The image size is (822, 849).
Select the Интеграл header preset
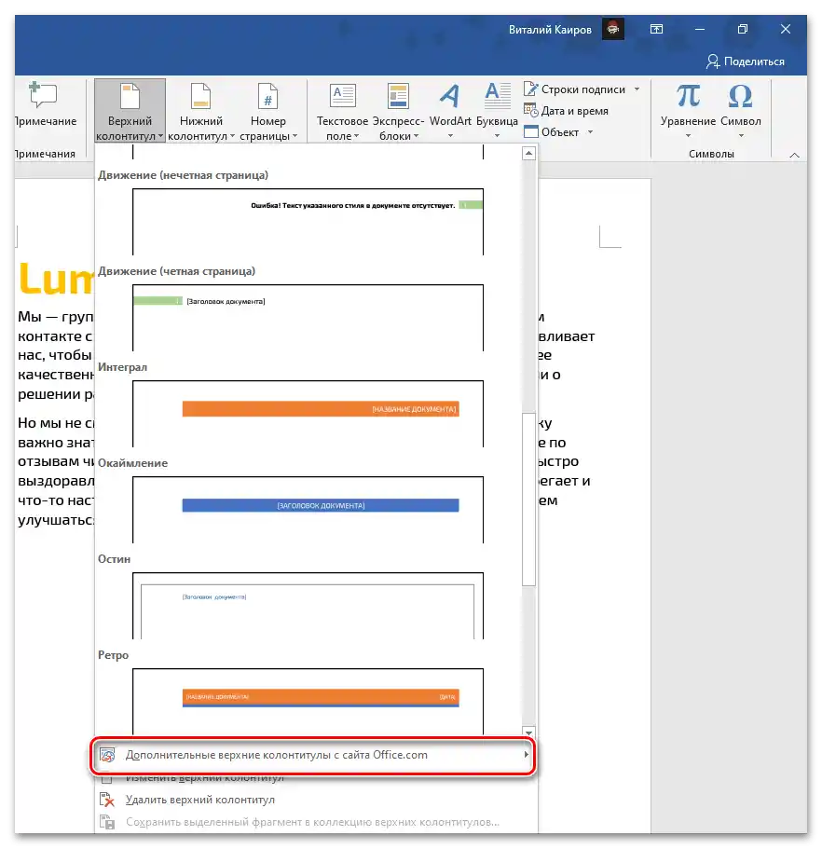tap(308, 413)
